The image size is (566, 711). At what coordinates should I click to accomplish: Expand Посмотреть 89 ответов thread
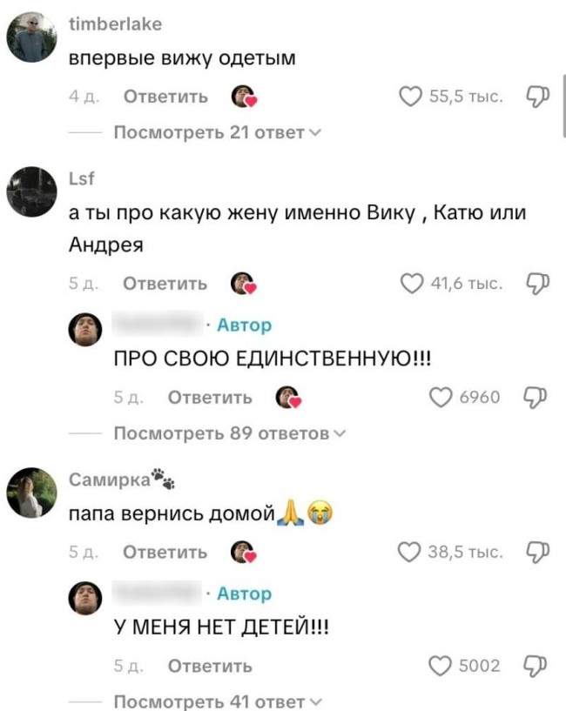coord(230,434)
